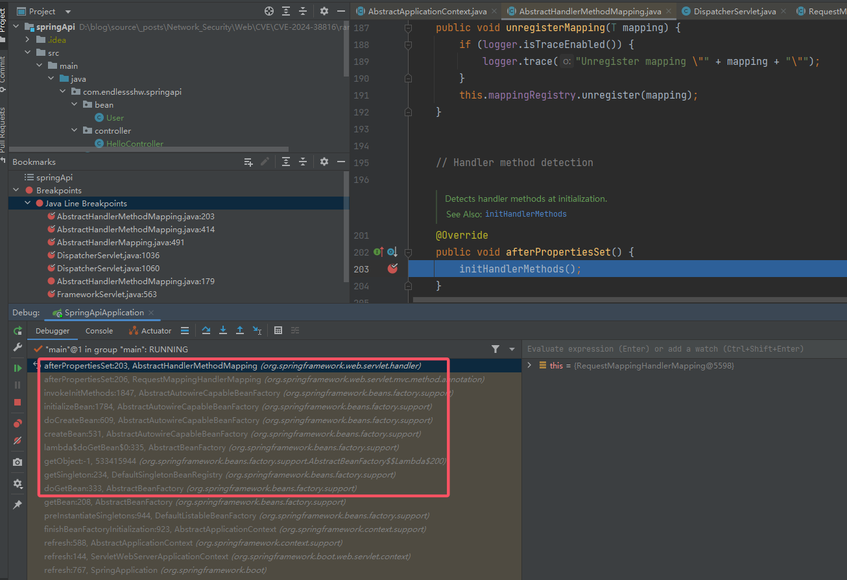Fold unregisterMapping method at line 187
This screenshot has height=580, width=847.
pyautogui.click(x=408, y=28)
